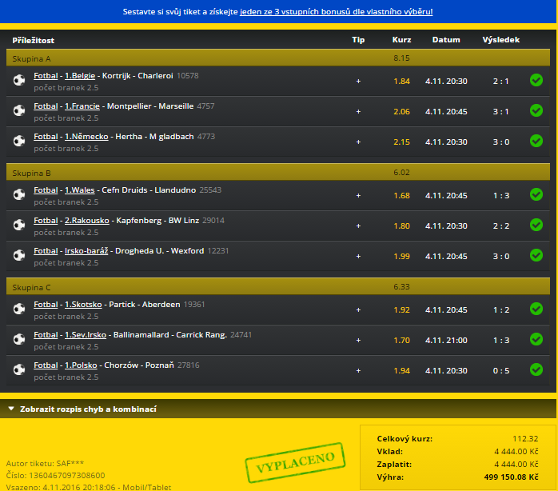Open the 1.Německo league link
558x491 pixels.
tap(86, 136)
